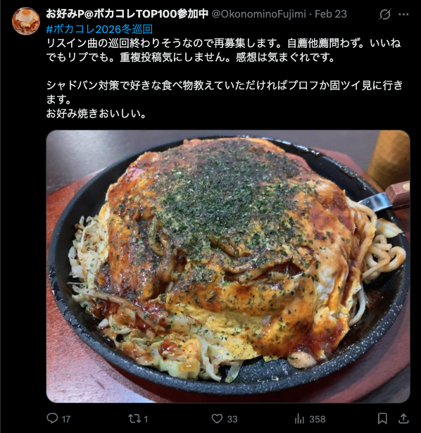421x433 pixels.
Task: Bookmark this post
Action: click(x=382, y=419)
